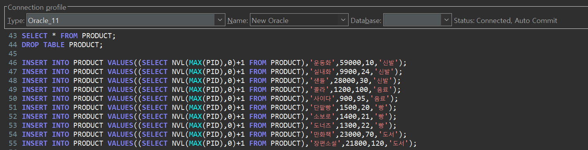Click the INSERT line containing '사이다'
The width and height of the screenshot is (588, 150).
210,99
